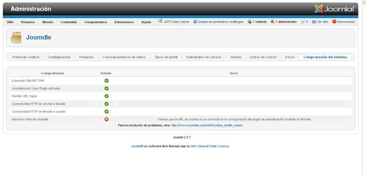Click the multilingual parameters status globe icon
This screenshot has width=366, height=175.
coord(195,22)
